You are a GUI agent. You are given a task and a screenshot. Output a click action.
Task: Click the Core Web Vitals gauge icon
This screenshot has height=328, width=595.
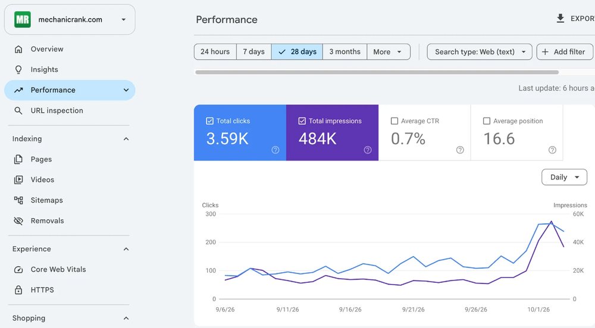(x=18, y=270)
